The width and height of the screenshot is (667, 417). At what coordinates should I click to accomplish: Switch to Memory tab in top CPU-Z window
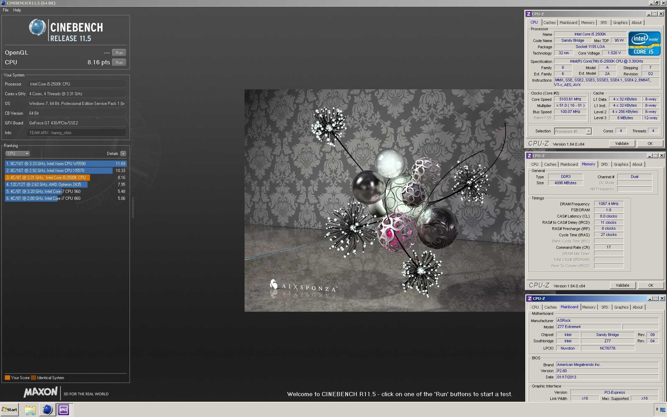pos(588,23)
